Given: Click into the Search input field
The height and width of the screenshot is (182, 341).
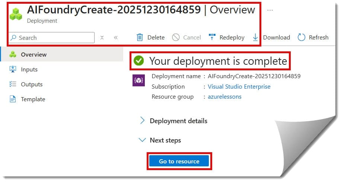Looking at the screenshot, I should coord(52,38).
